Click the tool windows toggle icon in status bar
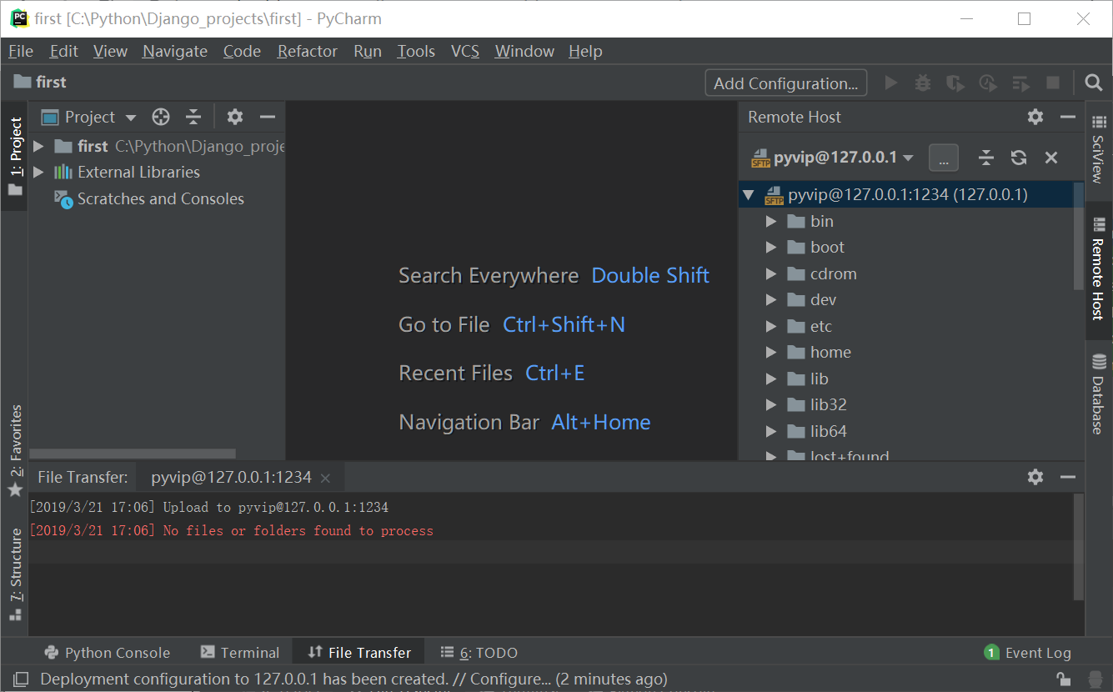 click(22, 679)
